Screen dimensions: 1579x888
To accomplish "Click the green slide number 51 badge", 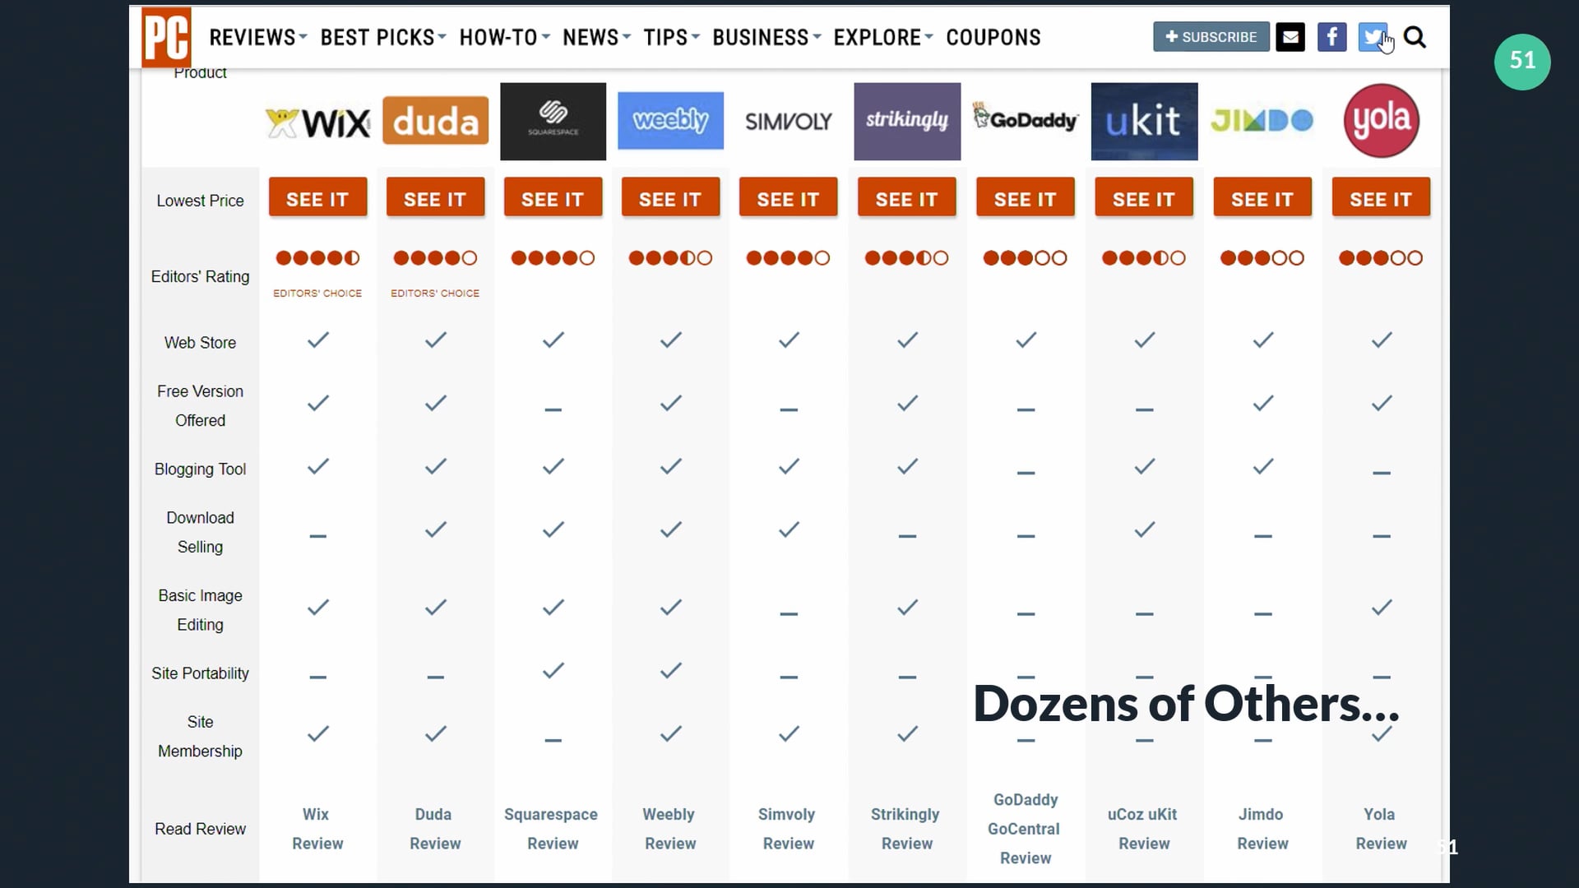I will tap(1521, 62).
